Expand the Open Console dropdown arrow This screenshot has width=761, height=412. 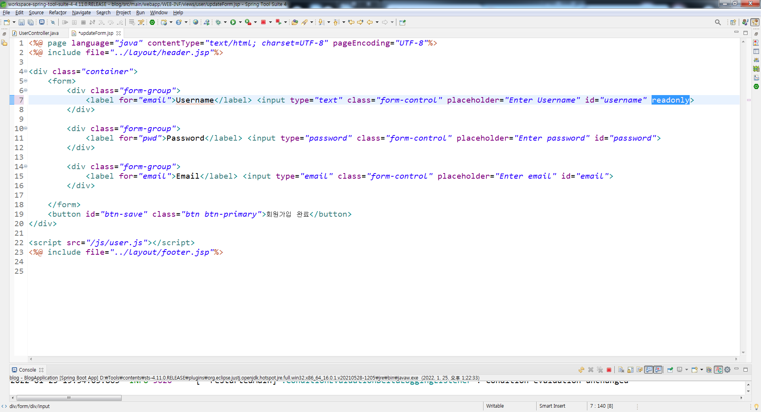[702, 370]
